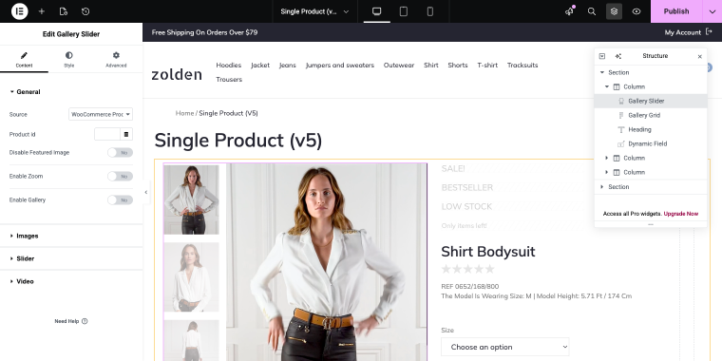Open the Jeans menu item
This screenshot has height=361, width=722.
click(287, 65)
